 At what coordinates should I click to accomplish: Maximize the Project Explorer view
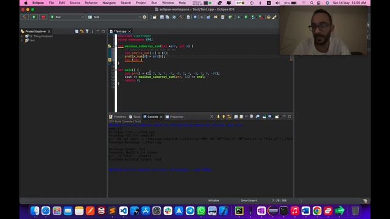pyautogui.click(x=104, y=31)
